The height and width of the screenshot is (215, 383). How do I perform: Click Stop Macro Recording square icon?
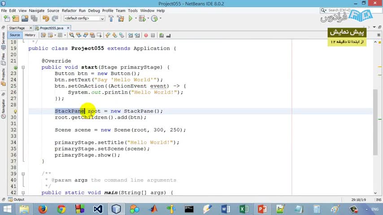(153, 35)
